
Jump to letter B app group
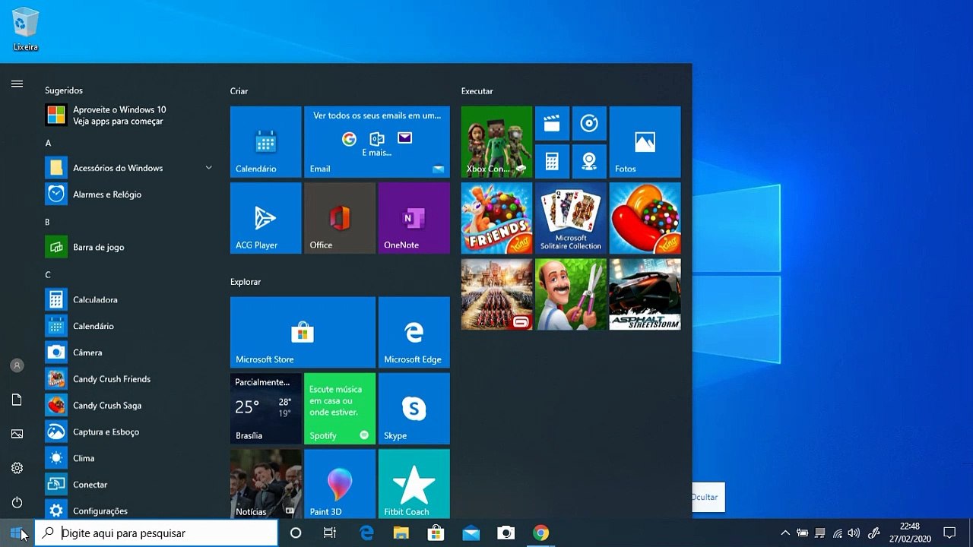[x=47, y=222]
